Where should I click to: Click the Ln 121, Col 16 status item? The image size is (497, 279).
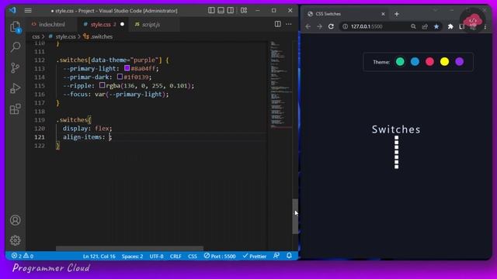(x=99, y=257)
